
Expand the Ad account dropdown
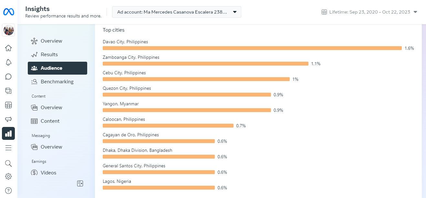[176, 12]
